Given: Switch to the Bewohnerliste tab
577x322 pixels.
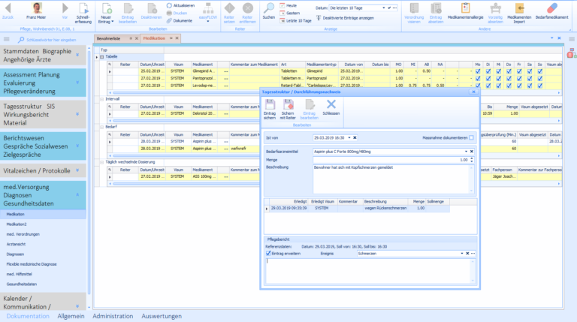Looking at the screenshot, I should click(110, 38).
